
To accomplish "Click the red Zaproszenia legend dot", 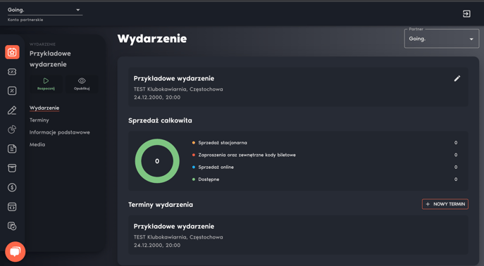I will pyautogui.click(x=194, y=155).
